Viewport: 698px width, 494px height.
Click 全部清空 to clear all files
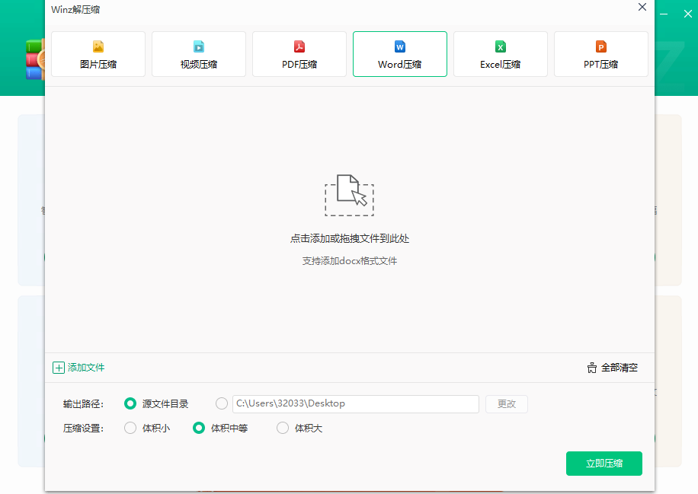click(619, 368)
